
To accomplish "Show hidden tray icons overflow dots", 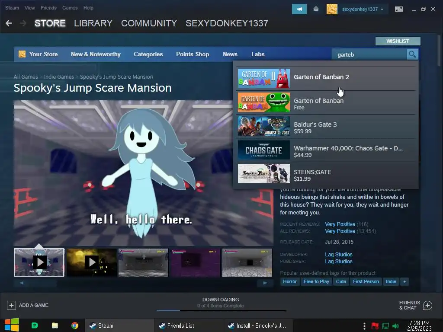I will pyautogui.click(x=364, y=326).
